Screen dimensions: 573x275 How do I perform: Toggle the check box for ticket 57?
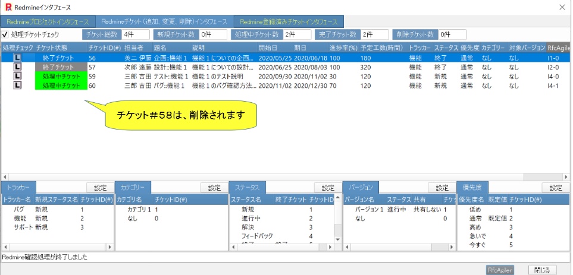(x=17, y=67)
